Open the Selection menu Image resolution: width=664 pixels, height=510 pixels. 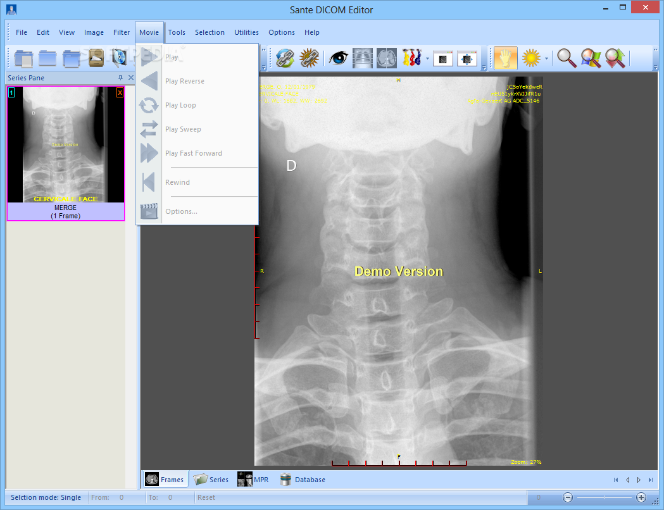pos(210,32)
